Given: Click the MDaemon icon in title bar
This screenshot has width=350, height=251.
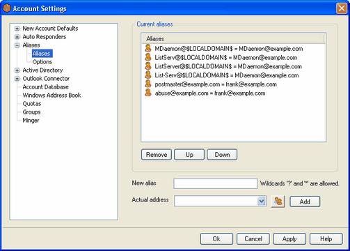Looking at the screenshot, I should click(7, 8).
